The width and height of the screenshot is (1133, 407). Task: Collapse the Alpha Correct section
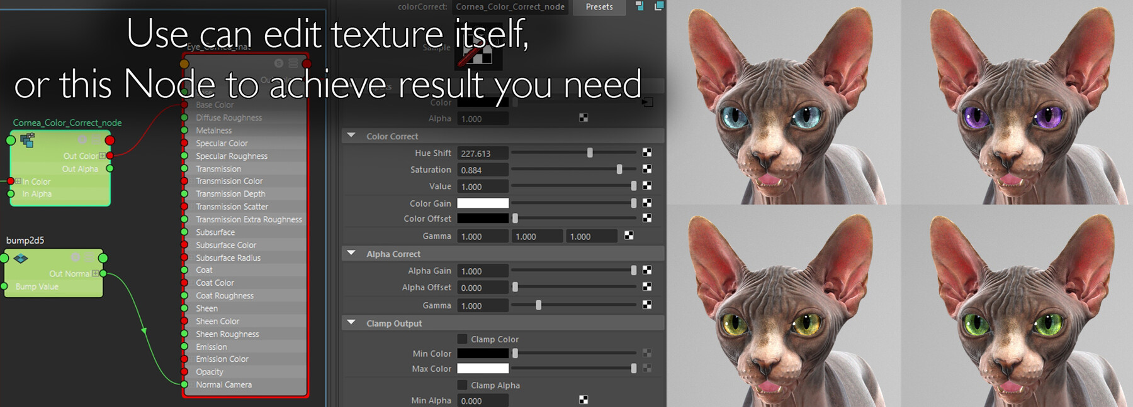coord(351,253)
